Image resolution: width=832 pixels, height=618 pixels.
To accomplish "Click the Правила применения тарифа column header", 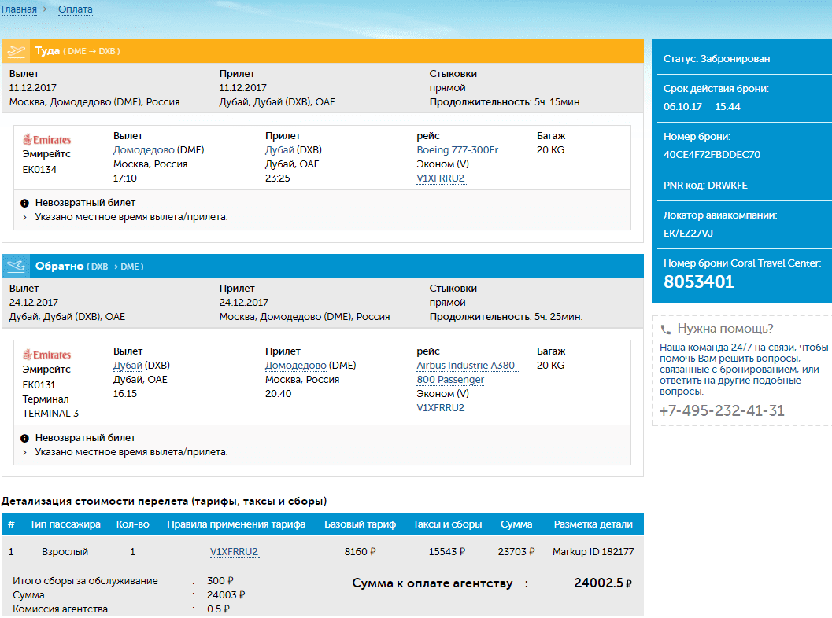I will pos(236,524).
